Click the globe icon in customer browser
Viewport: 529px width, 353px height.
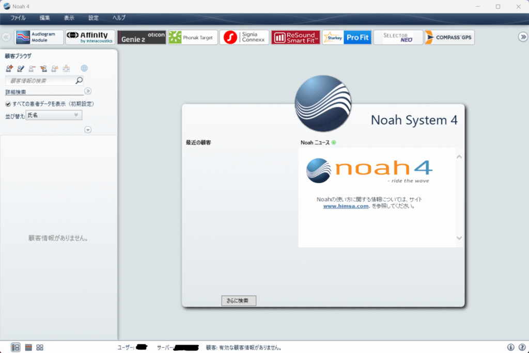coord(84,69)
